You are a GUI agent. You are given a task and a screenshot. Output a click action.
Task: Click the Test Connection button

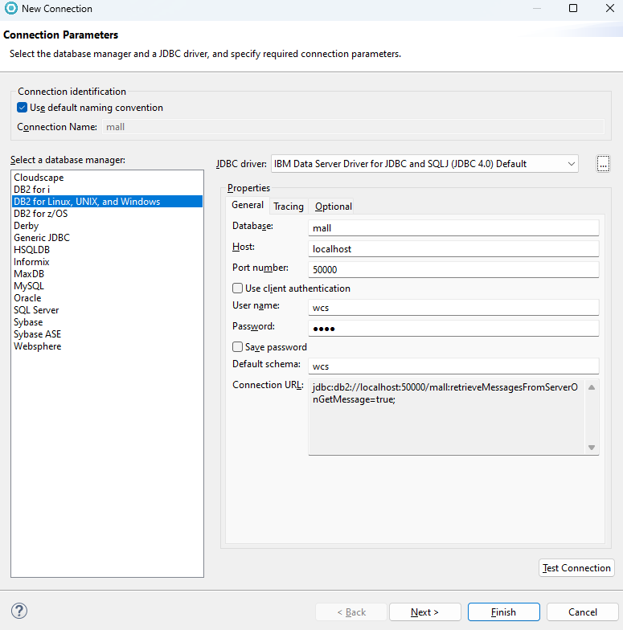pos(576,567)
